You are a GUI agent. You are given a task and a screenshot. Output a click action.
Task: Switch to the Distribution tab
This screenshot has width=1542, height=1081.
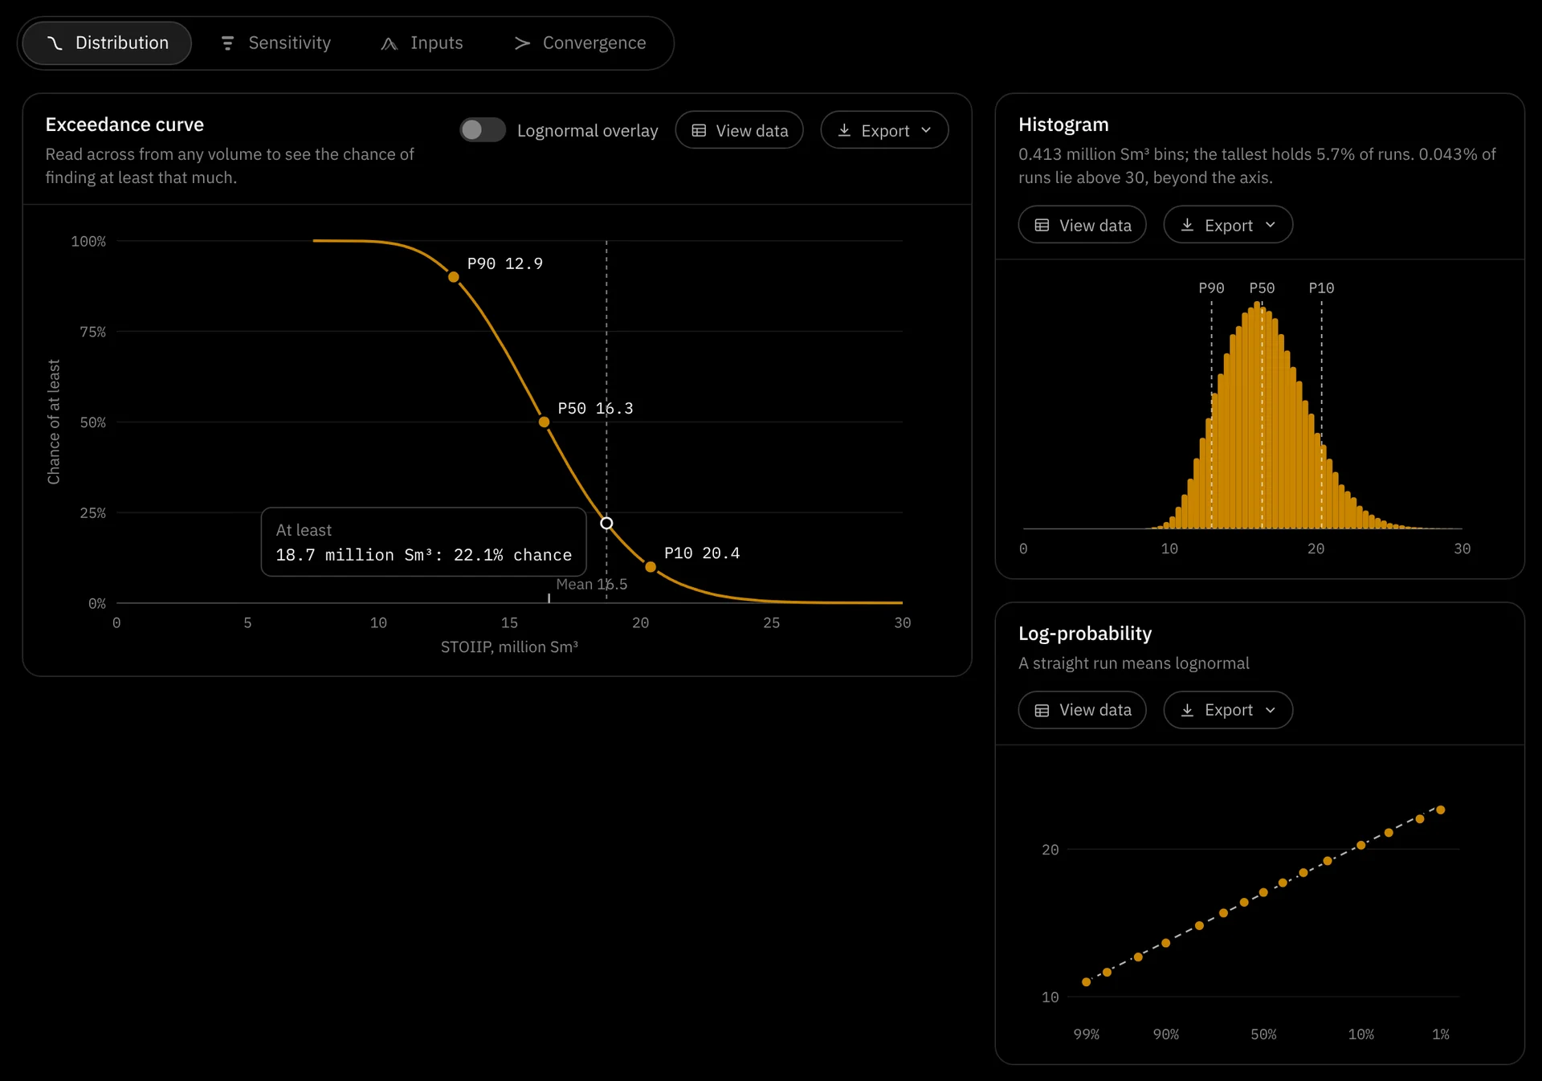107,43
